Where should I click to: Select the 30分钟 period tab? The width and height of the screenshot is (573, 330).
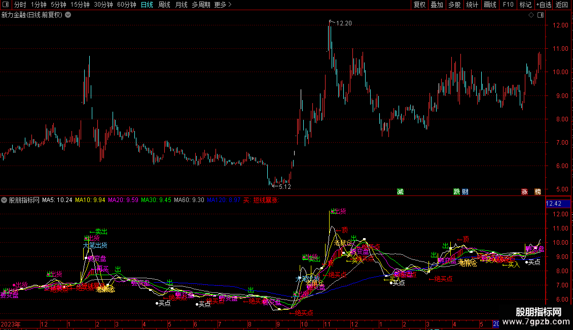pyautogui.click(x=103, y=5)
